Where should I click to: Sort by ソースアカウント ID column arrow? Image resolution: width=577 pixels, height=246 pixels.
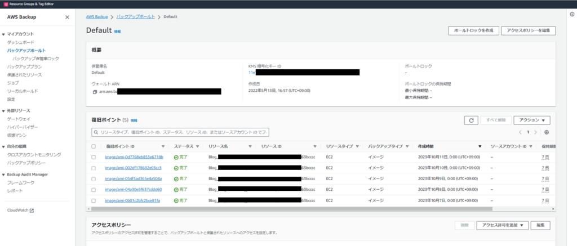point(531,146)
